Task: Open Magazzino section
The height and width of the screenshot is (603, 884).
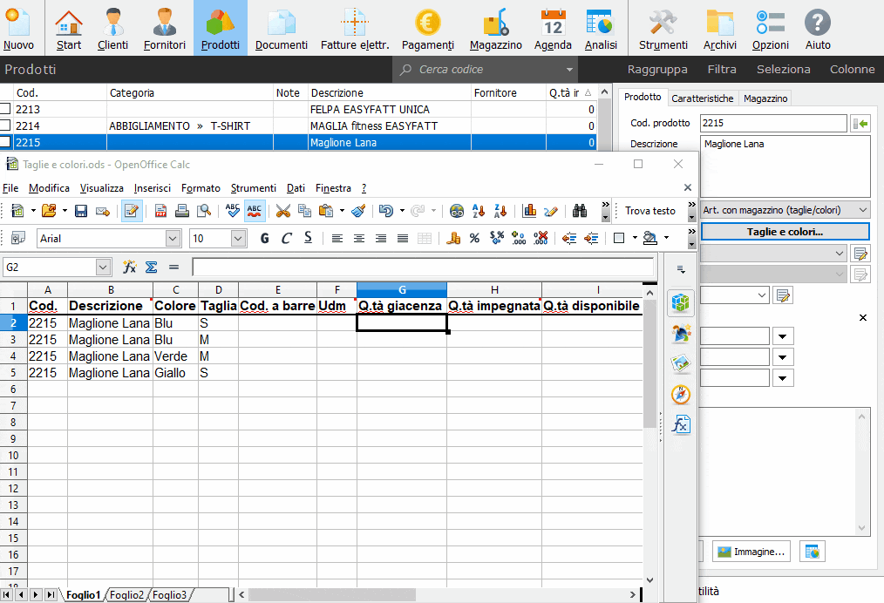Action: (x=495, y=28)
